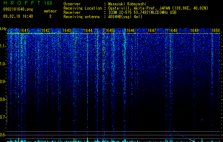Select the 1647 time label
Image resolution: width=223 pixels, height=142 pixels.
(152, 31)
